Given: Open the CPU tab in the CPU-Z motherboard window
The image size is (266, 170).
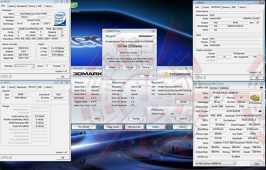Looking at the screenshot, I should click(197, 7).
